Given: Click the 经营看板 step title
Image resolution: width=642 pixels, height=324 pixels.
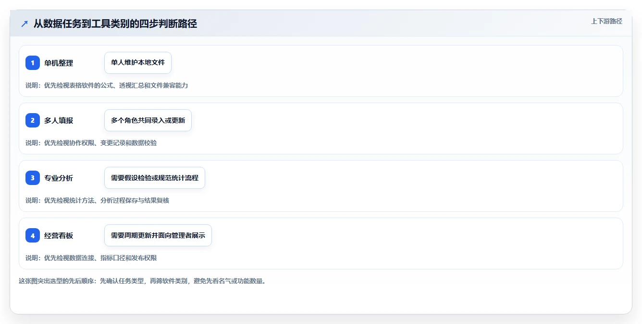Looking at the screenshot, I should coord(59,235).
